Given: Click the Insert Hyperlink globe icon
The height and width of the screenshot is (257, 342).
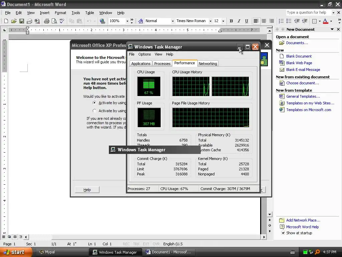Looking at the screenshot, I should point(102,21).
